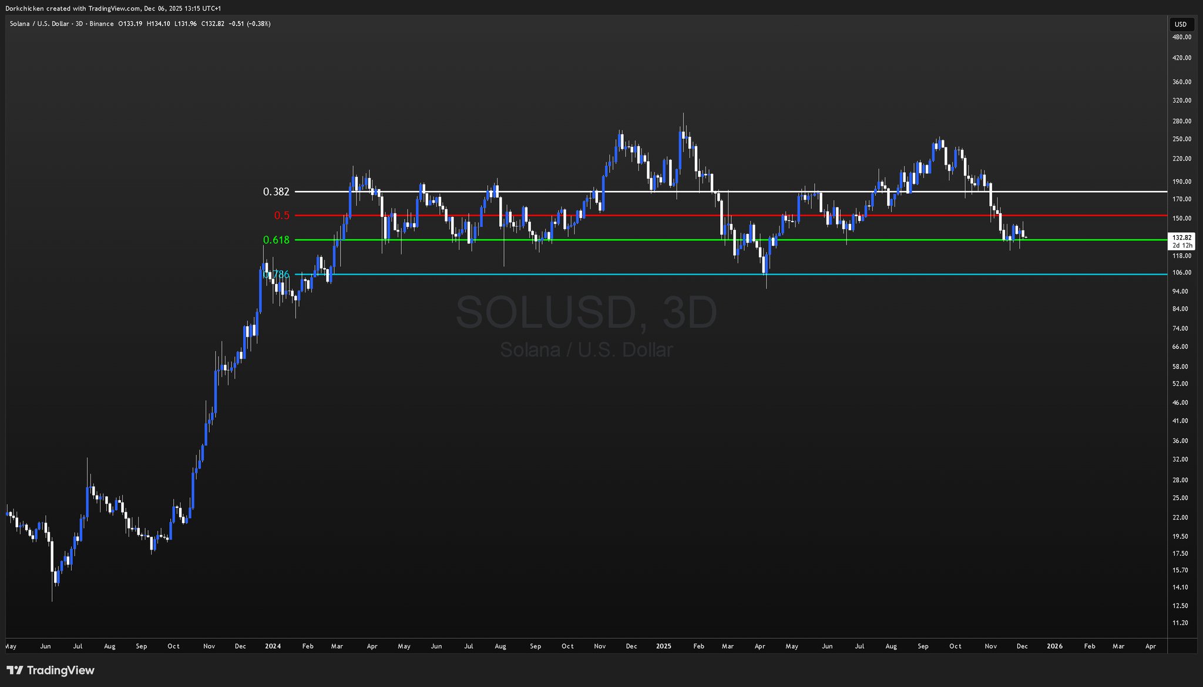Screen dimensions: 1203x687
Task: Select the red 0.5 Fibonacci label
Action: pos(281,216)
